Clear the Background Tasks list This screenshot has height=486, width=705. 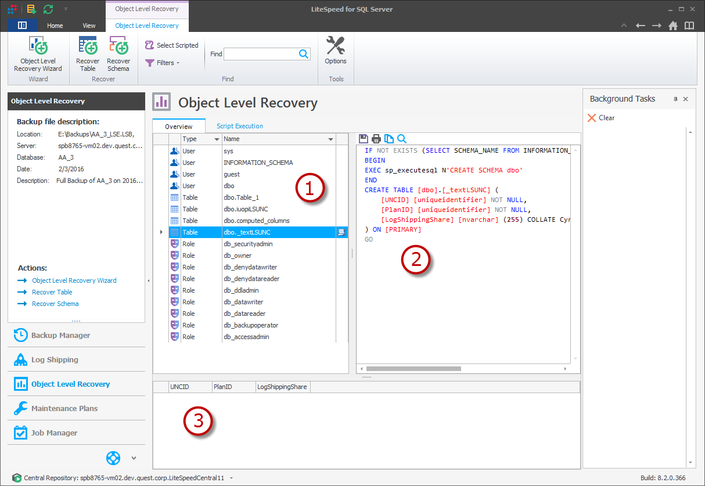tap(601, 118)
